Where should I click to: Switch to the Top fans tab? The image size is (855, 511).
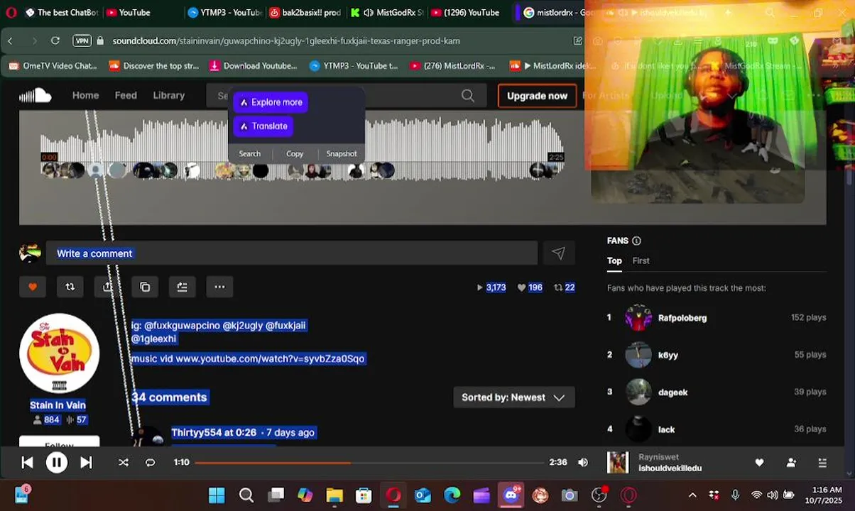pyautogui.click(x=614, y=260)
